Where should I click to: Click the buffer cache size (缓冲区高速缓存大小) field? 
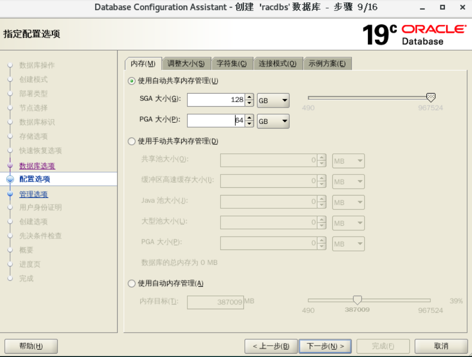click(x=269, y=181)
